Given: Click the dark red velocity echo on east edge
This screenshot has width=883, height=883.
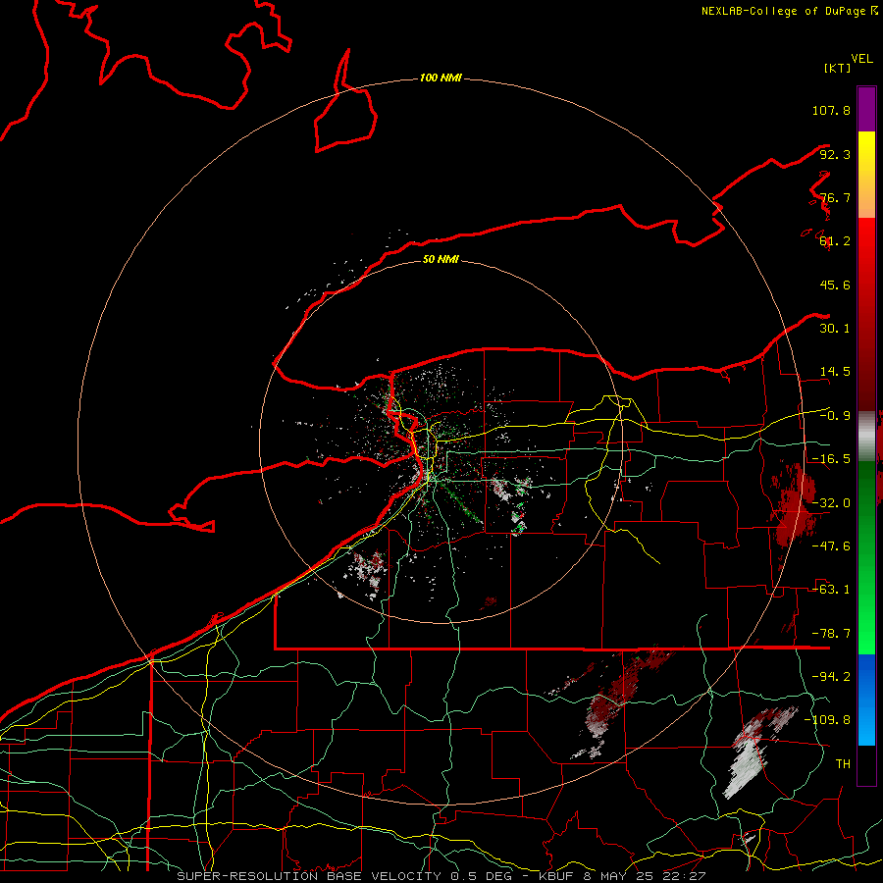Looking at the screenshot, I should (x=794, y=507).
